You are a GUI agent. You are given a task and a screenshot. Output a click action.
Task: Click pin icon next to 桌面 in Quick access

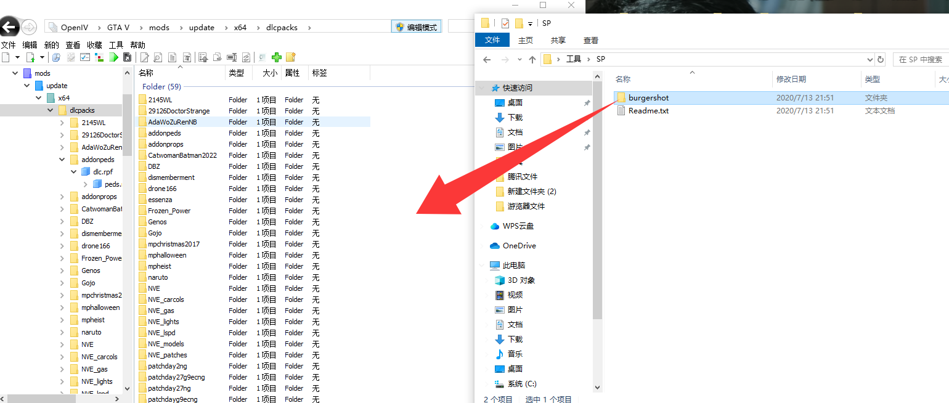[x=587, y=103]
